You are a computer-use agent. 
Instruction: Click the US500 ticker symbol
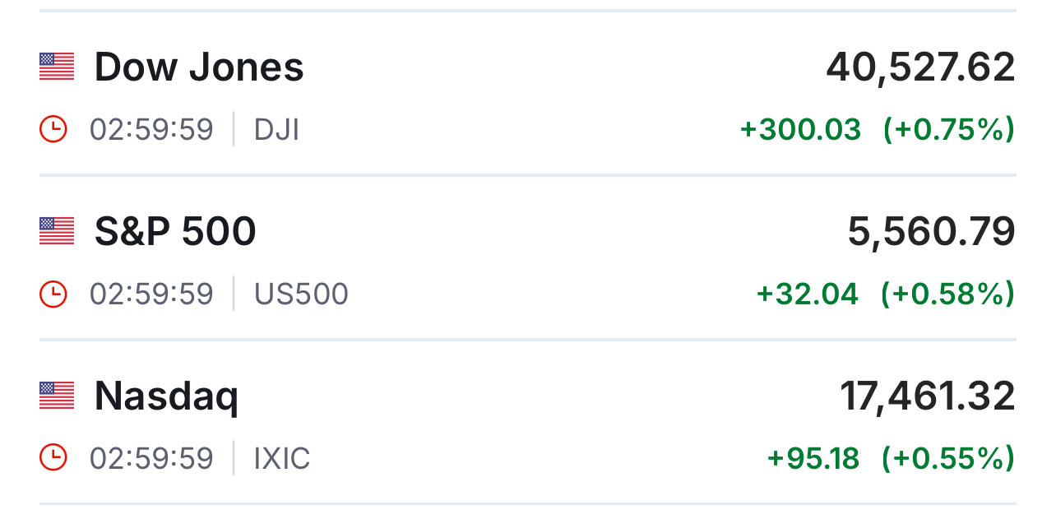point(301,294)
